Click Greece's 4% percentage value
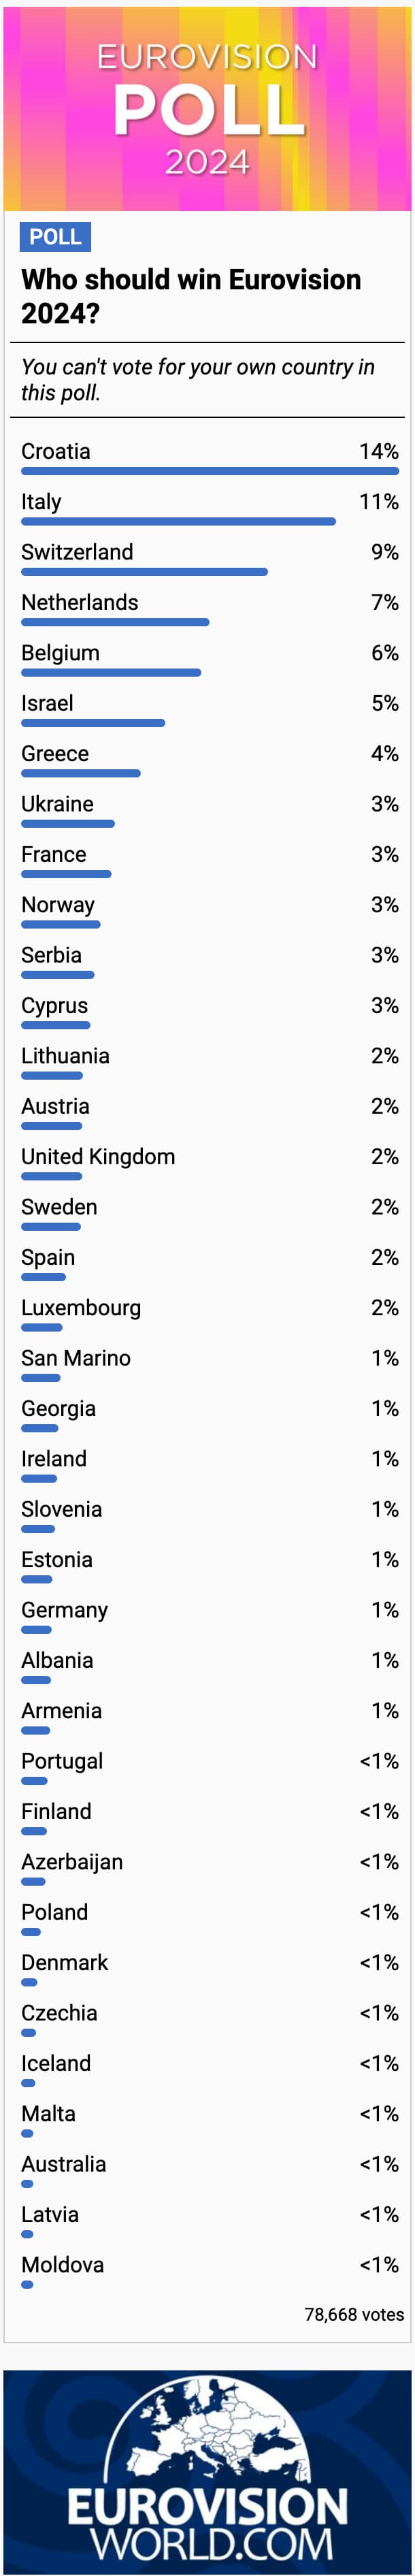 coord(384,754)
